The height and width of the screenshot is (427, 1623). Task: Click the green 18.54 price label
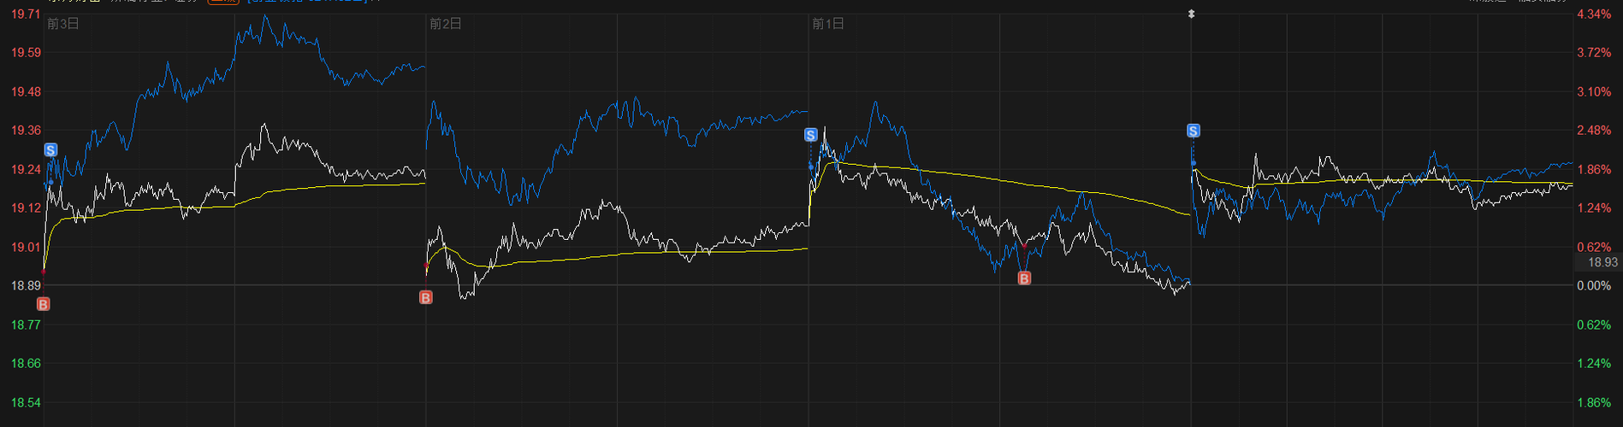26,402
